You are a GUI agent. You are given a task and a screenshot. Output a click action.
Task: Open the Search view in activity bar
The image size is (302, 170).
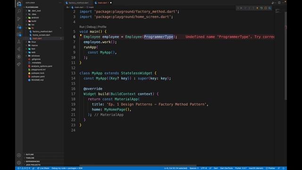[x=19, y=11]
